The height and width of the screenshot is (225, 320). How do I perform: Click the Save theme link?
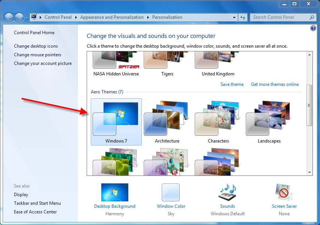(232, 84)
